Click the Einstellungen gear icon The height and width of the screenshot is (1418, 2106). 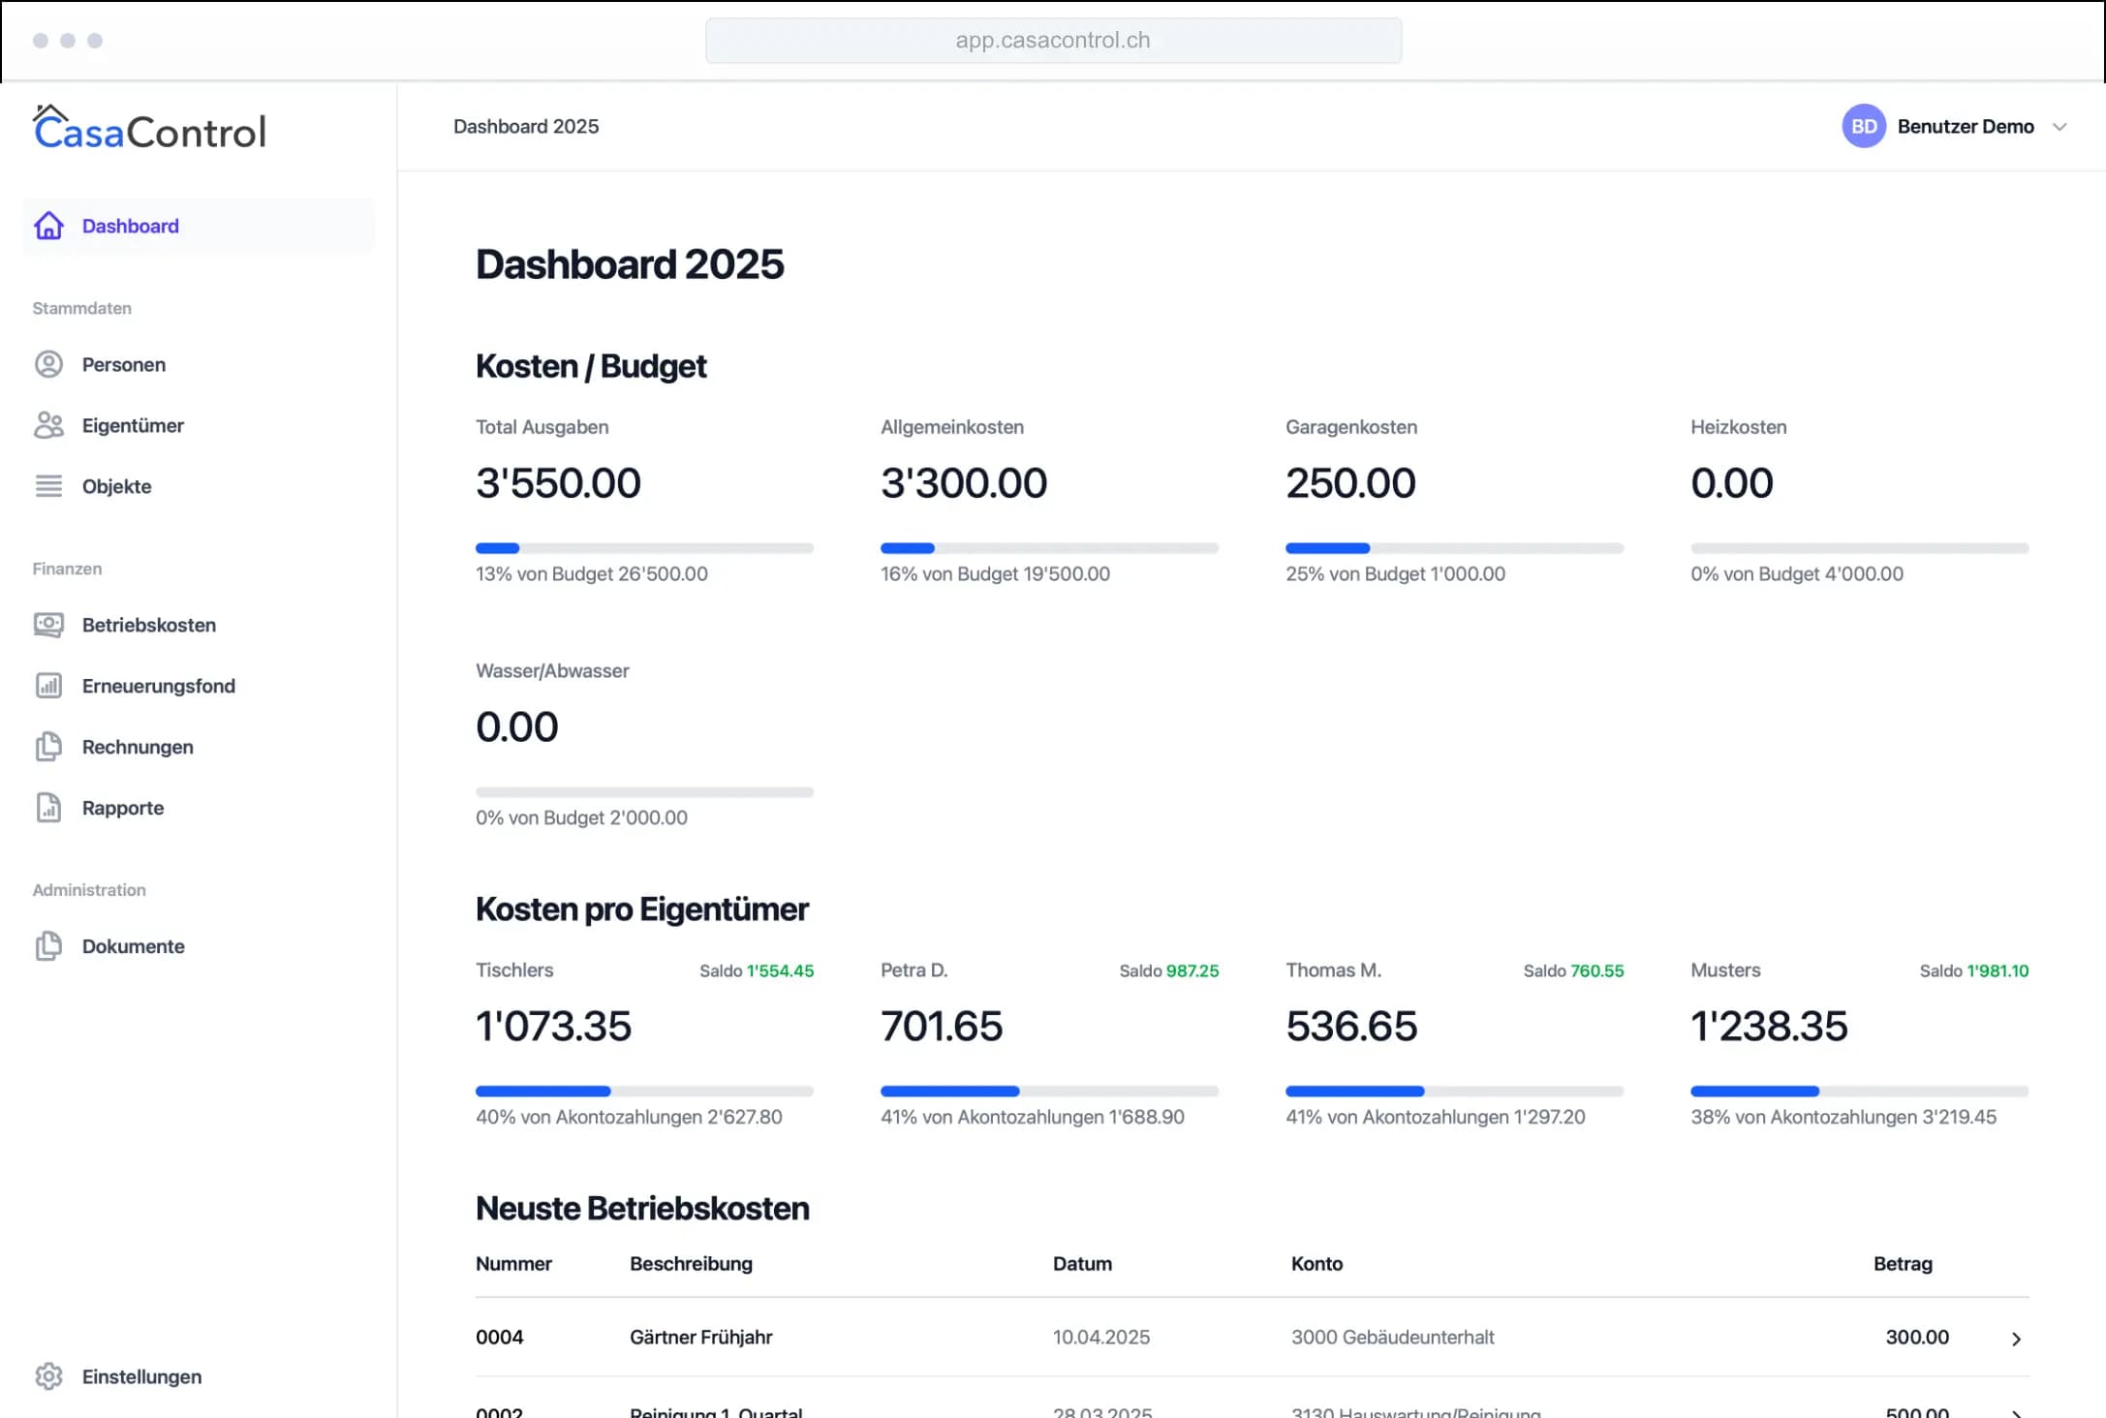click(48, 1376)
